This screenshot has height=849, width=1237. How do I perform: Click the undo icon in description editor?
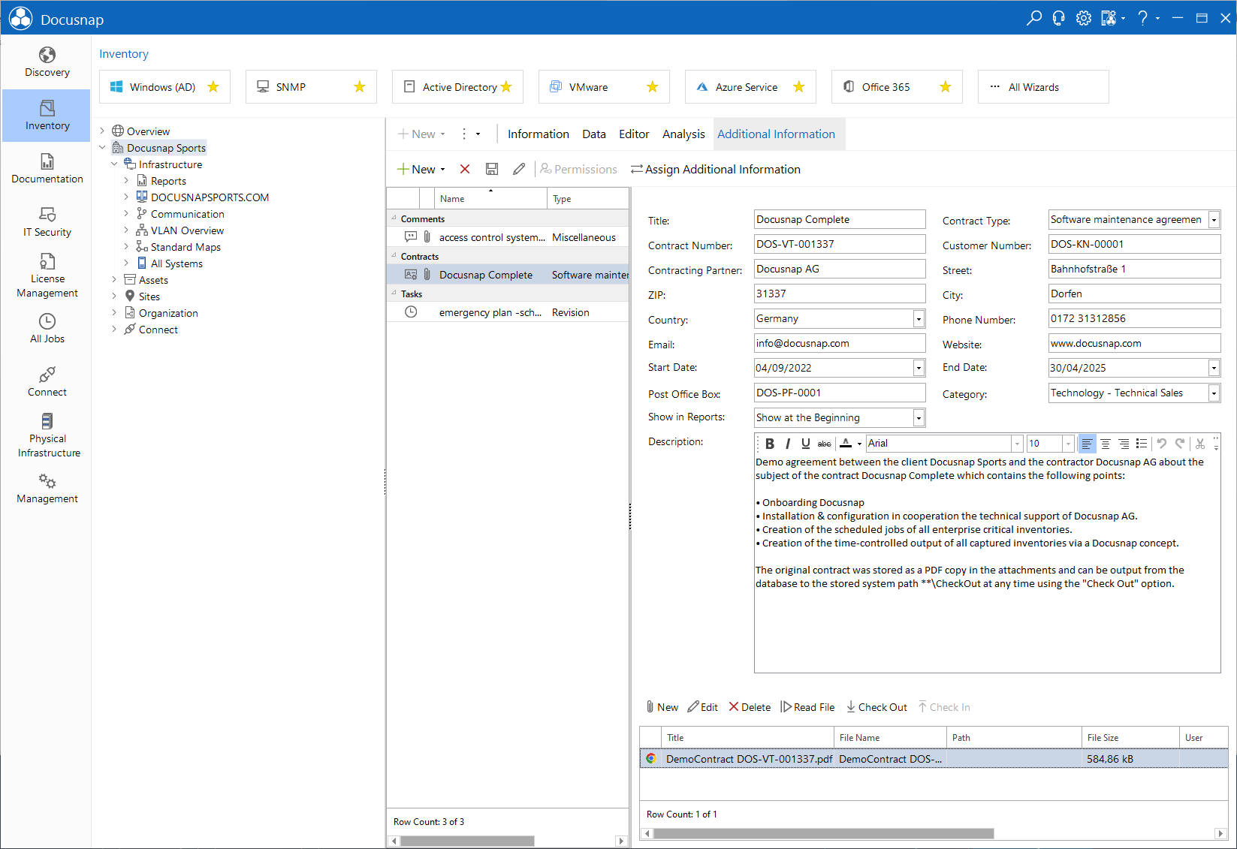tap(1162, 444)
